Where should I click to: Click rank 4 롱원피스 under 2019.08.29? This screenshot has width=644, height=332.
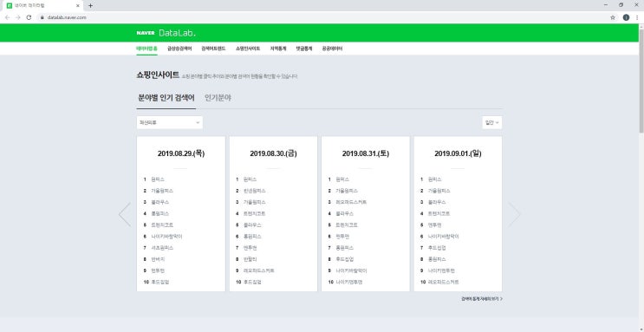coord(160,213)
